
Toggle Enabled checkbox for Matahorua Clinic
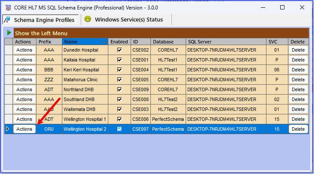(119, 80)
